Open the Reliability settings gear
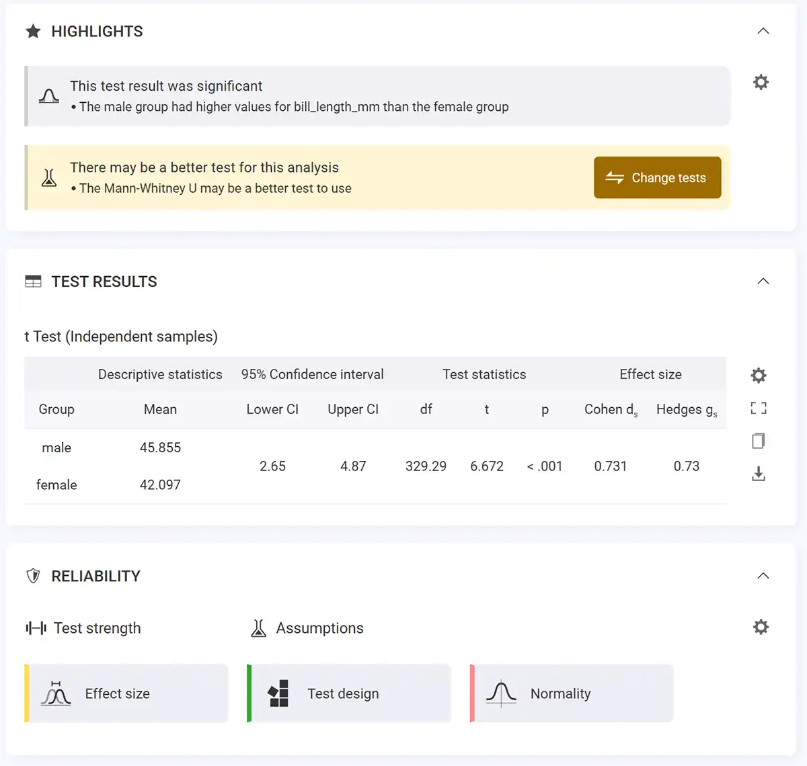 (x=761, y=627)
